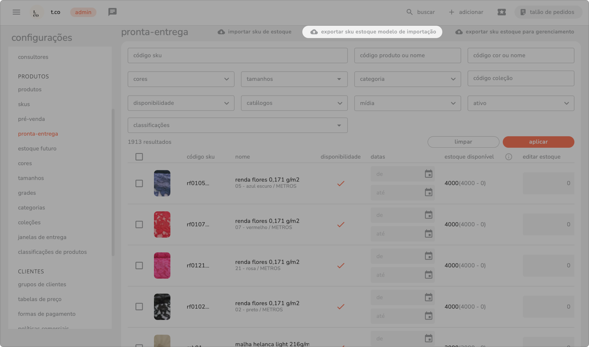Expand the cores dropdown filter
The height and width of the screenshot is (347, 589).
pyautogui.click(x=181, y=79)
